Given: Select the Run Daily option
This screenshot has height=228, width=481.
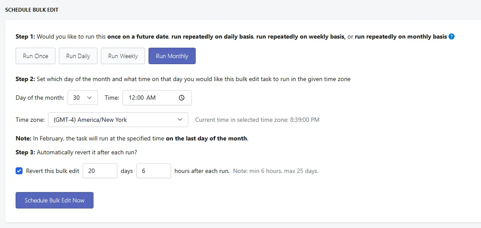Looking at the screenshot, I should (x=78, y=56).
